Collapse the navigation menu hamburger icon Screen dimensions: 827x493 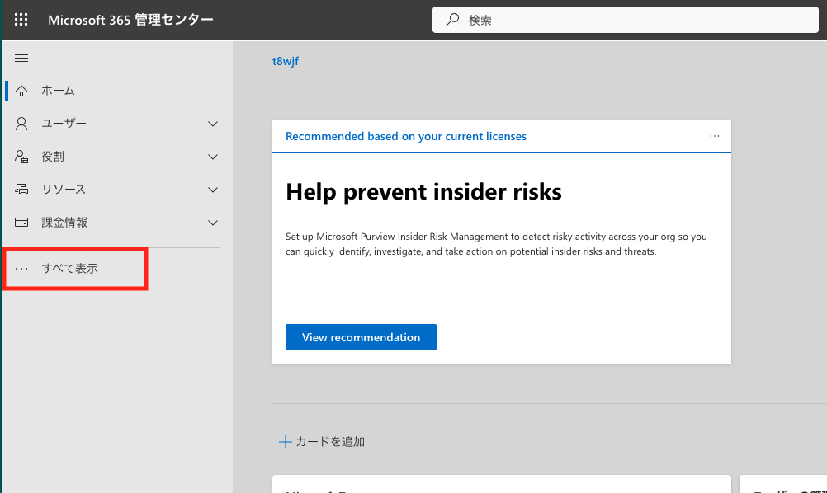coord(21,58)
